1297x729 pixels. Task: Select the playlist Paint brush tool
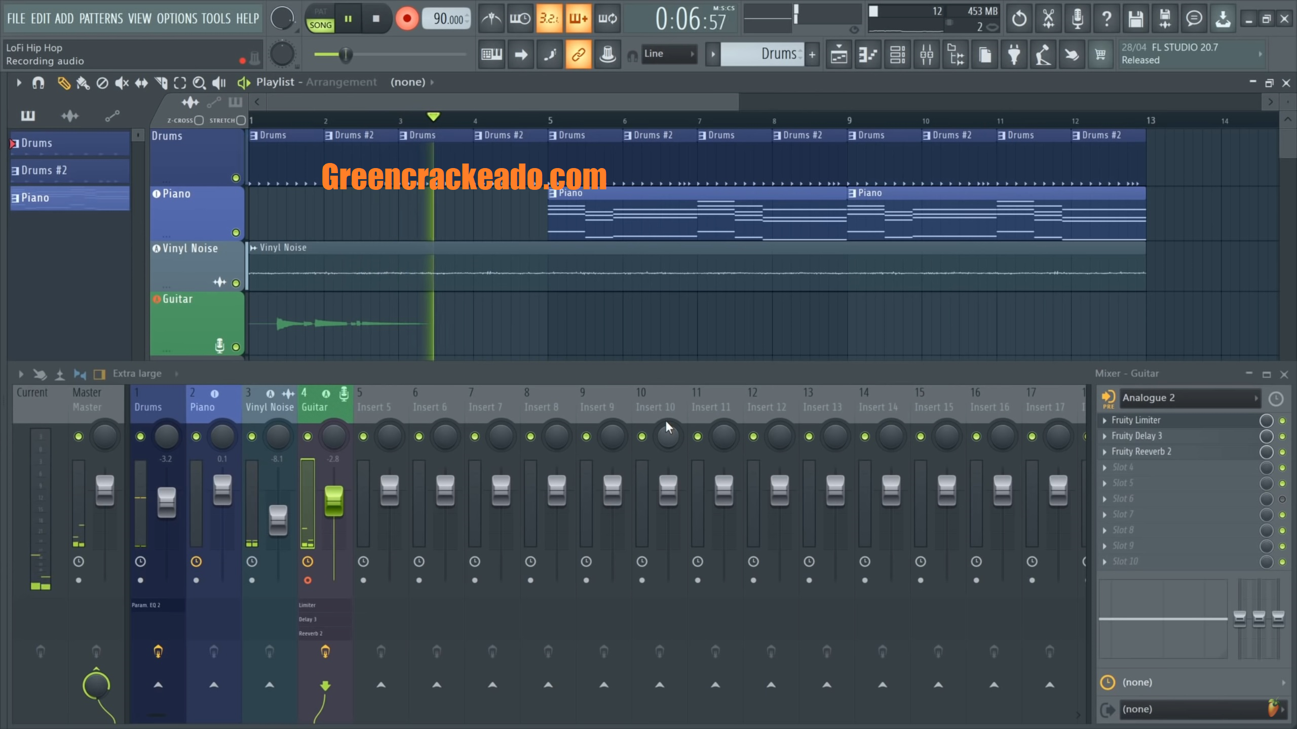(x=83, y=83)
